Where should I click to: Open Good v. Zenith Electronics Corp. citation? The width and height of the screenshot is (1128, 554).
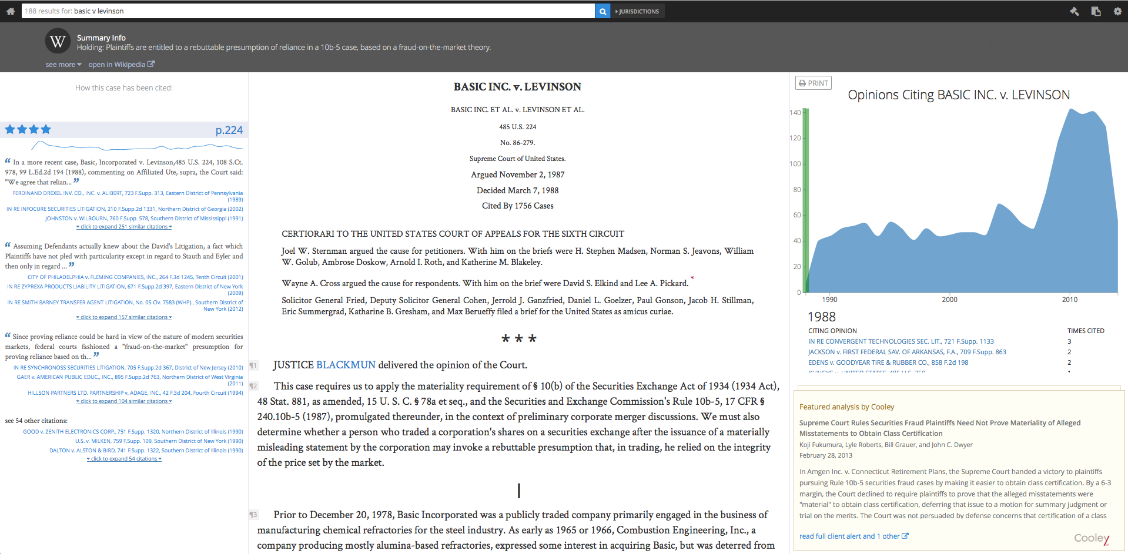tap(133, 432)
